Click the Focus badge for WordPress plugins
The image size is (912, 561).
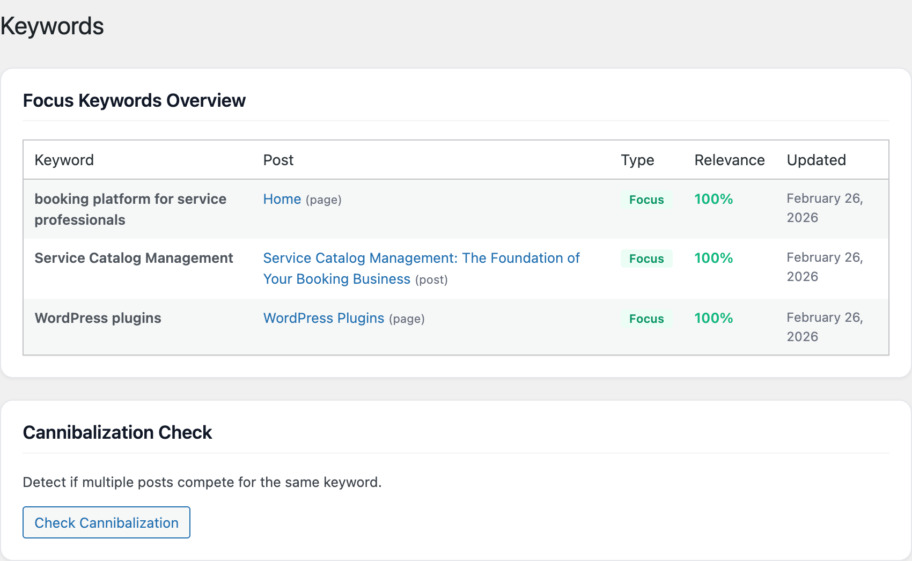pyautogui.click(x=646, y=319)
